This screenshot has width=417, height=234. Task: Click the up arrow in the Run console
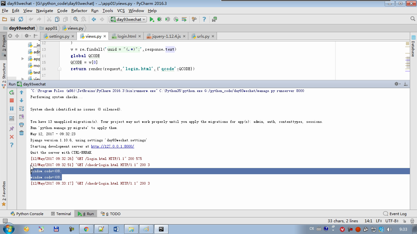[x=22, y=93]
